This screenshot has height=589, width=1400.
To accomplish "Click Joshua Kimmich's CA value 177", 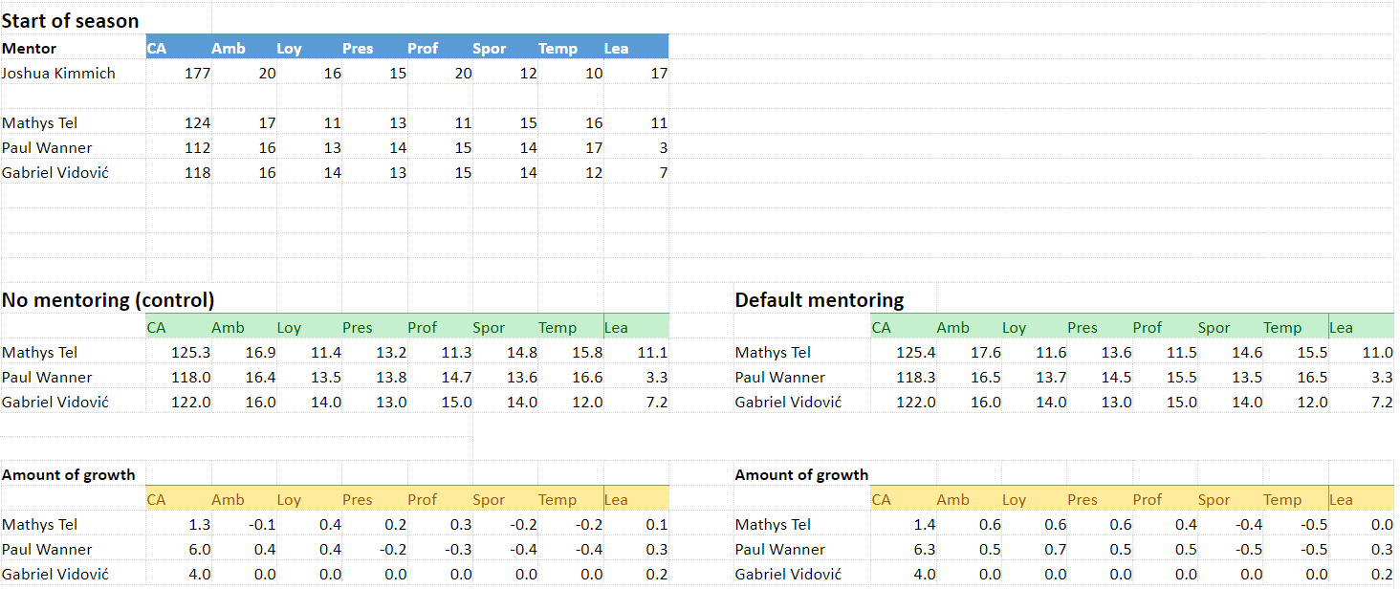I will (197, 74).
